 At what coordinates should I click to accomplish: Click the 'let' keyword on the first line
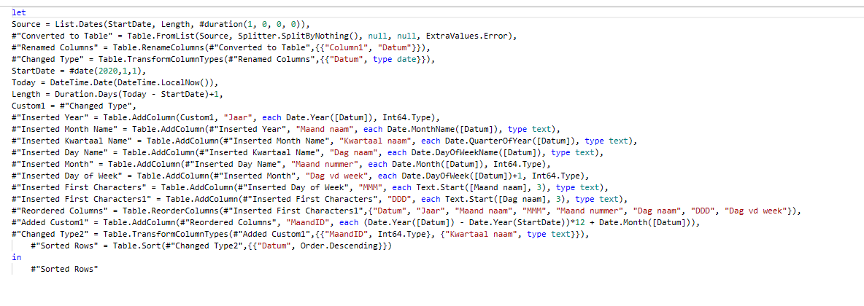18,12
